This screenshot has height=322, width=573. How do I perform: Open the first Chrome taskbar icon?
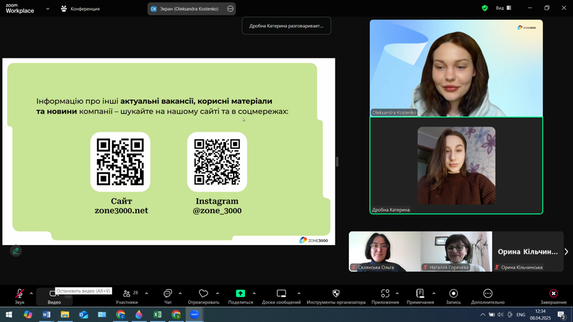coord(120,314)
